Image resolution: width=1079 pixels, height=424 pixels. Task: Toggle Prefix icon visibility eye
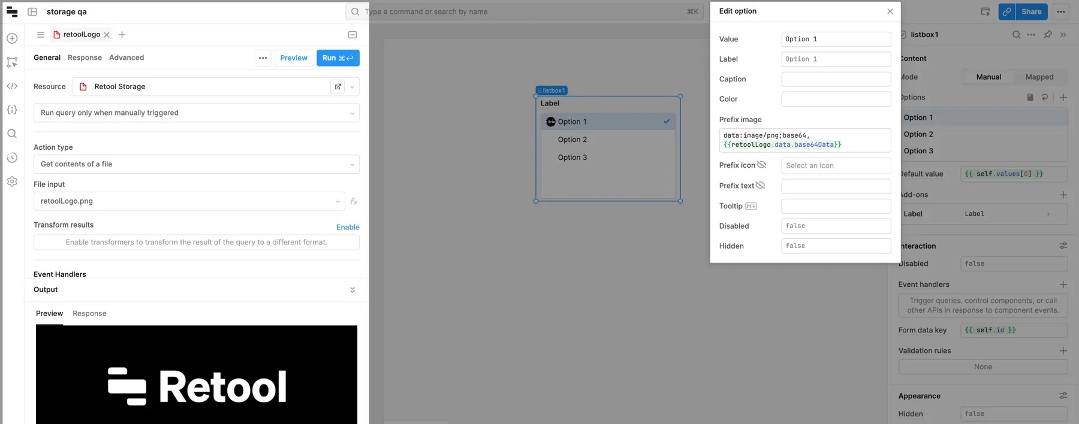762,165
